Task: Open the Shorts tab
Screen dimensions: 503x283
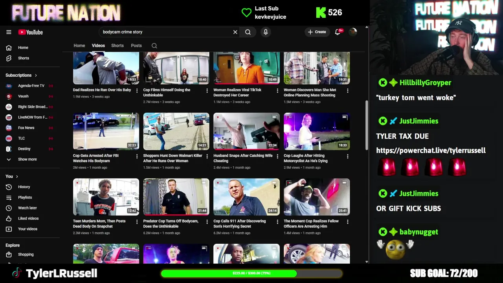Action: (117, 46)
